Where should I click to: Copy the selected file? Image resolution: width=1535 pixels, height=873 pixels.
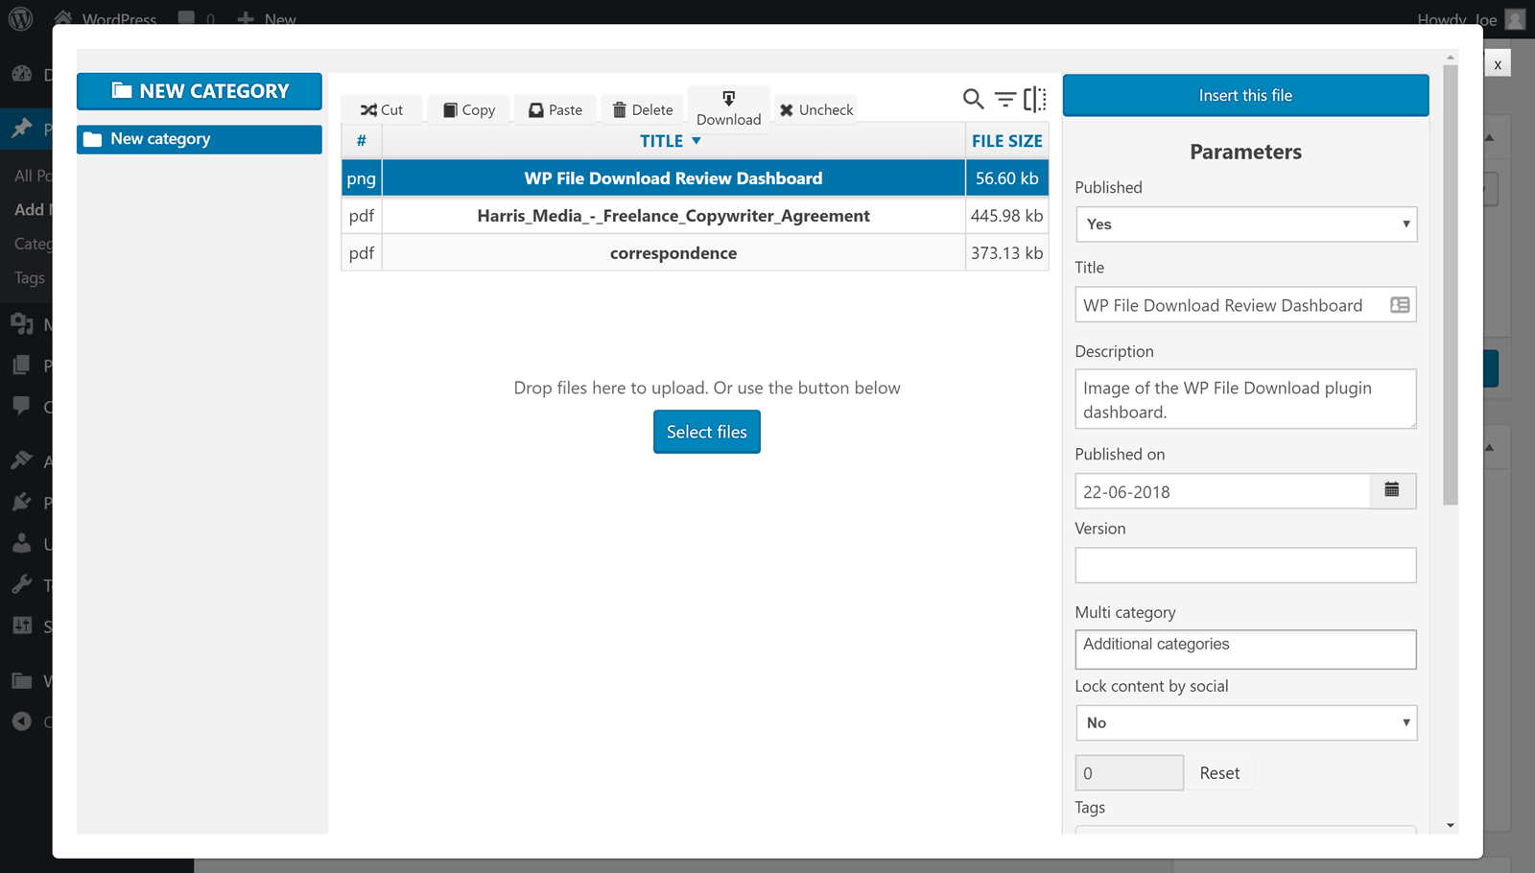point(469,109)
